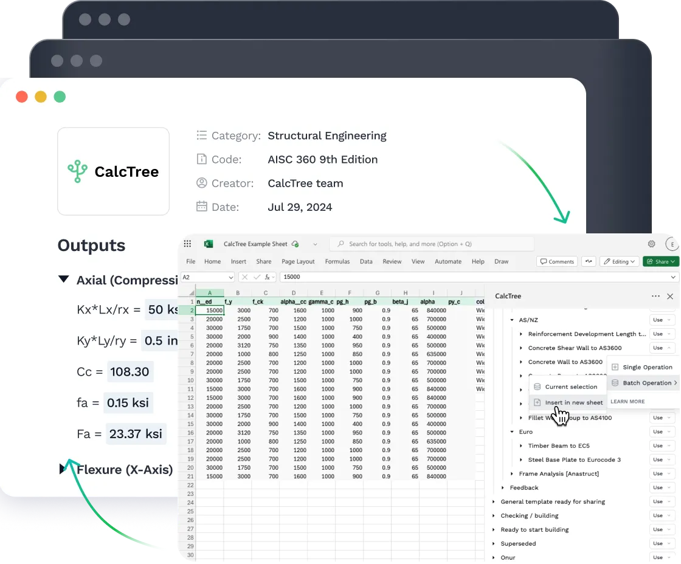Click the Batch Operation database icon

(615, 383)
